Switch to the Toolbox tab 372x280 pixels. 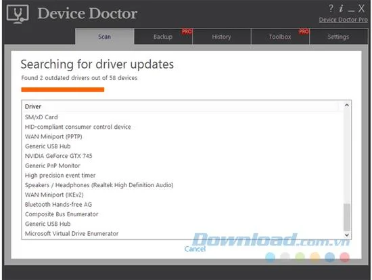click(280, 37)
